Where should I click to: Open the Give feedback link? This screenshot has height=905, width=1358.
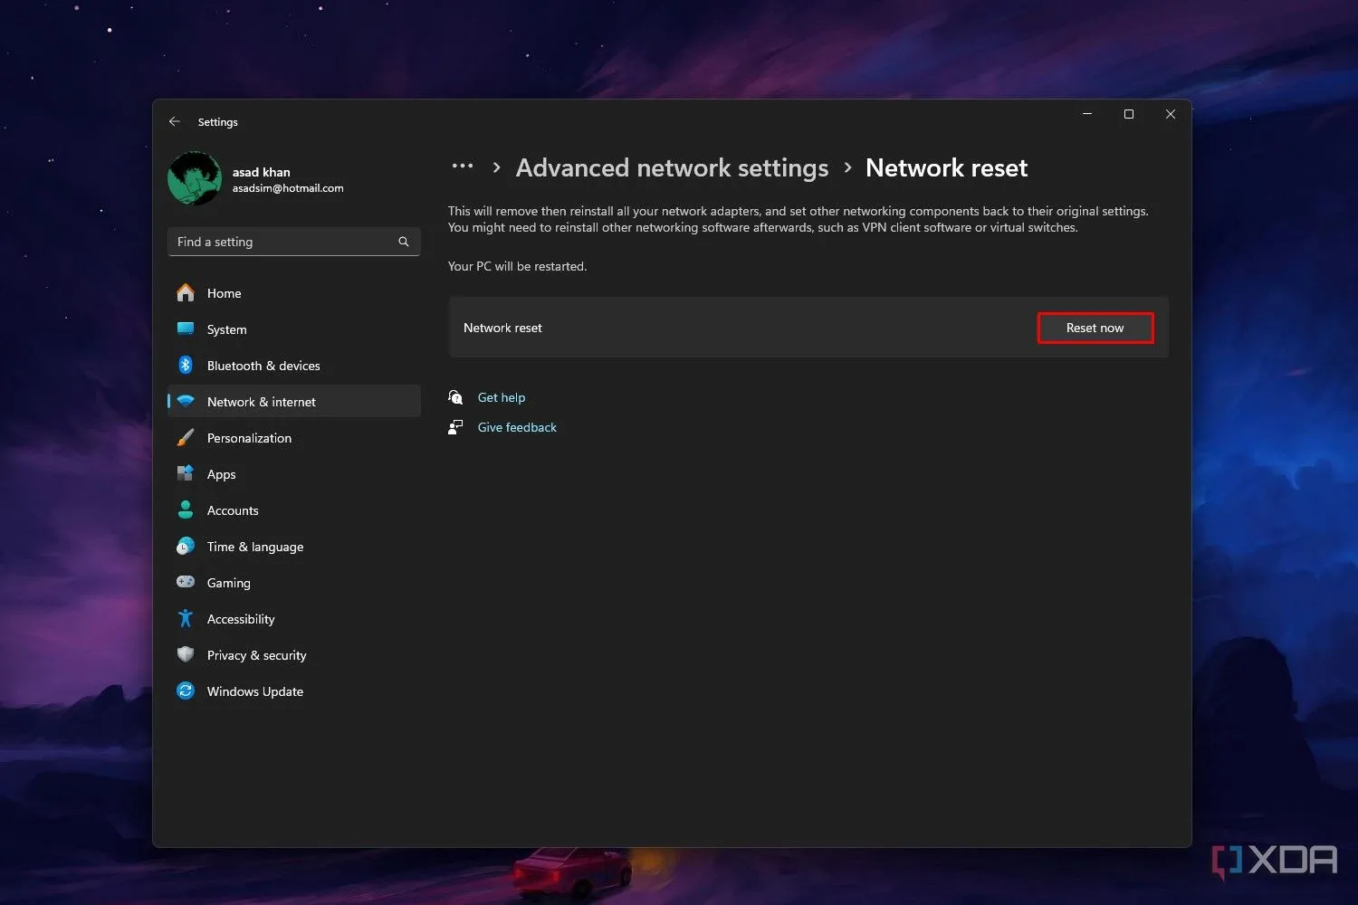[x=517, y=427]
